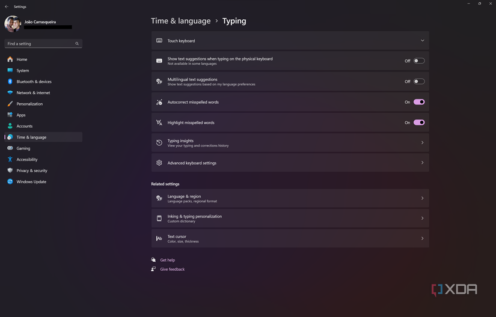This screenshot has height=317, width=496.
Task: Click the Windows Update icon
Action: (10, 181)
